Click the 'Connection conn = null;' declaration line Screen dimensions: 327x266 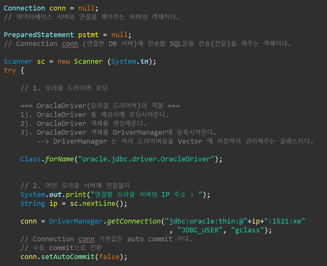[51, 8]
